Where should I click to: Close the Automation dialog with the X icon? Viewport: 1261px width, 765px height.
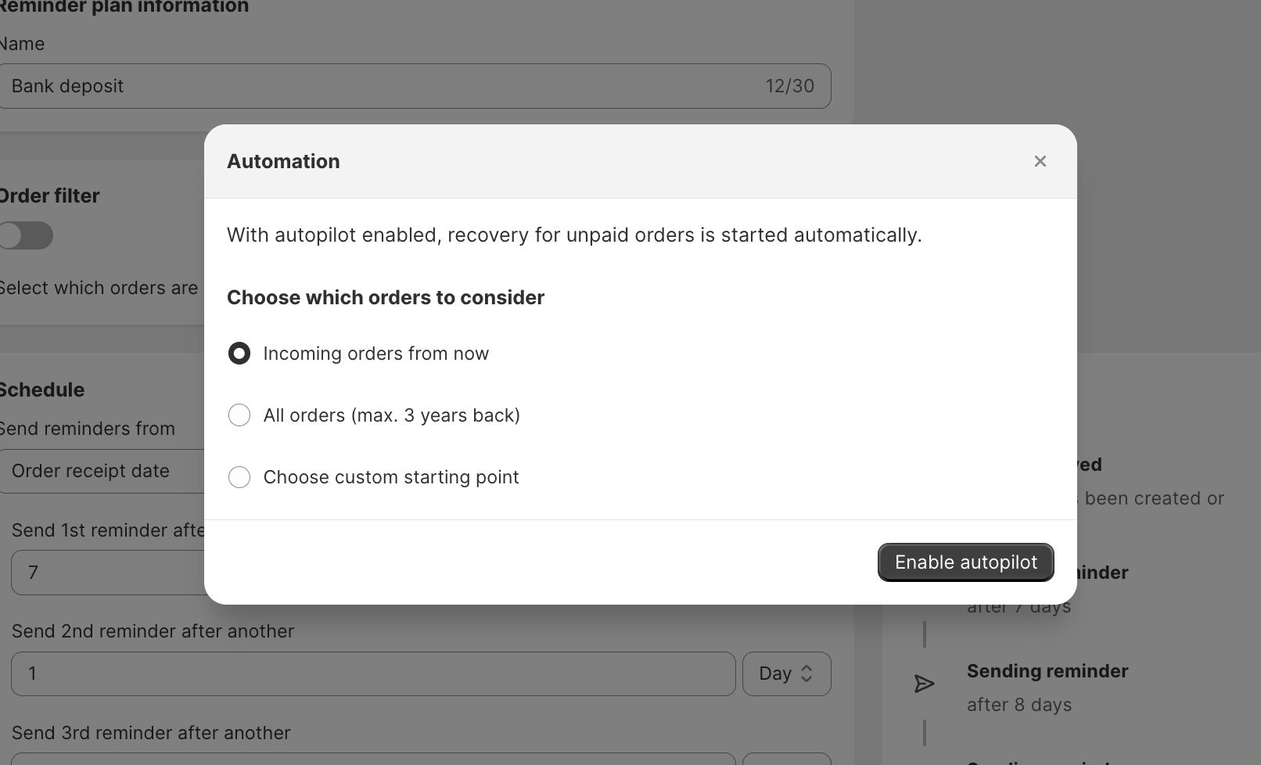click(x=1040, y=161)
